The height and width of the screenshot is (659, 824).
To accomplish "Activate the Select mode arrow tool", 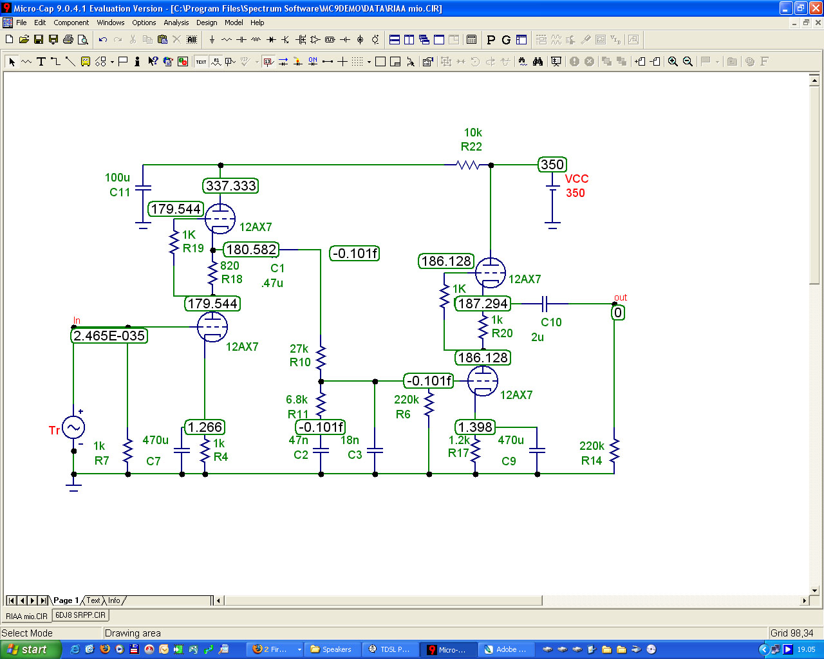I will pyautogui.click(x=12, y=62).
